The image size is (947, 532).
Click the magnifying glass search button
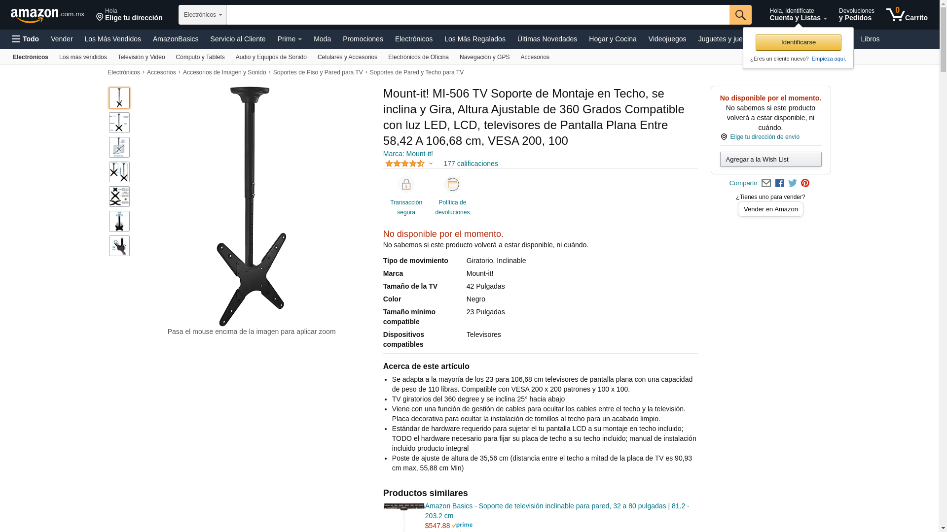pos(740,15)
